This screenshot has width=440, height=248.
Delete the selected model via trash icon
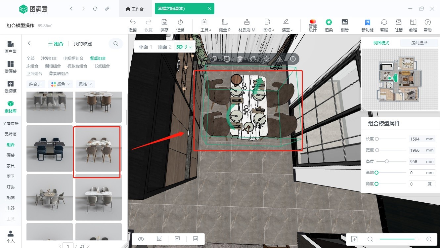240,59
